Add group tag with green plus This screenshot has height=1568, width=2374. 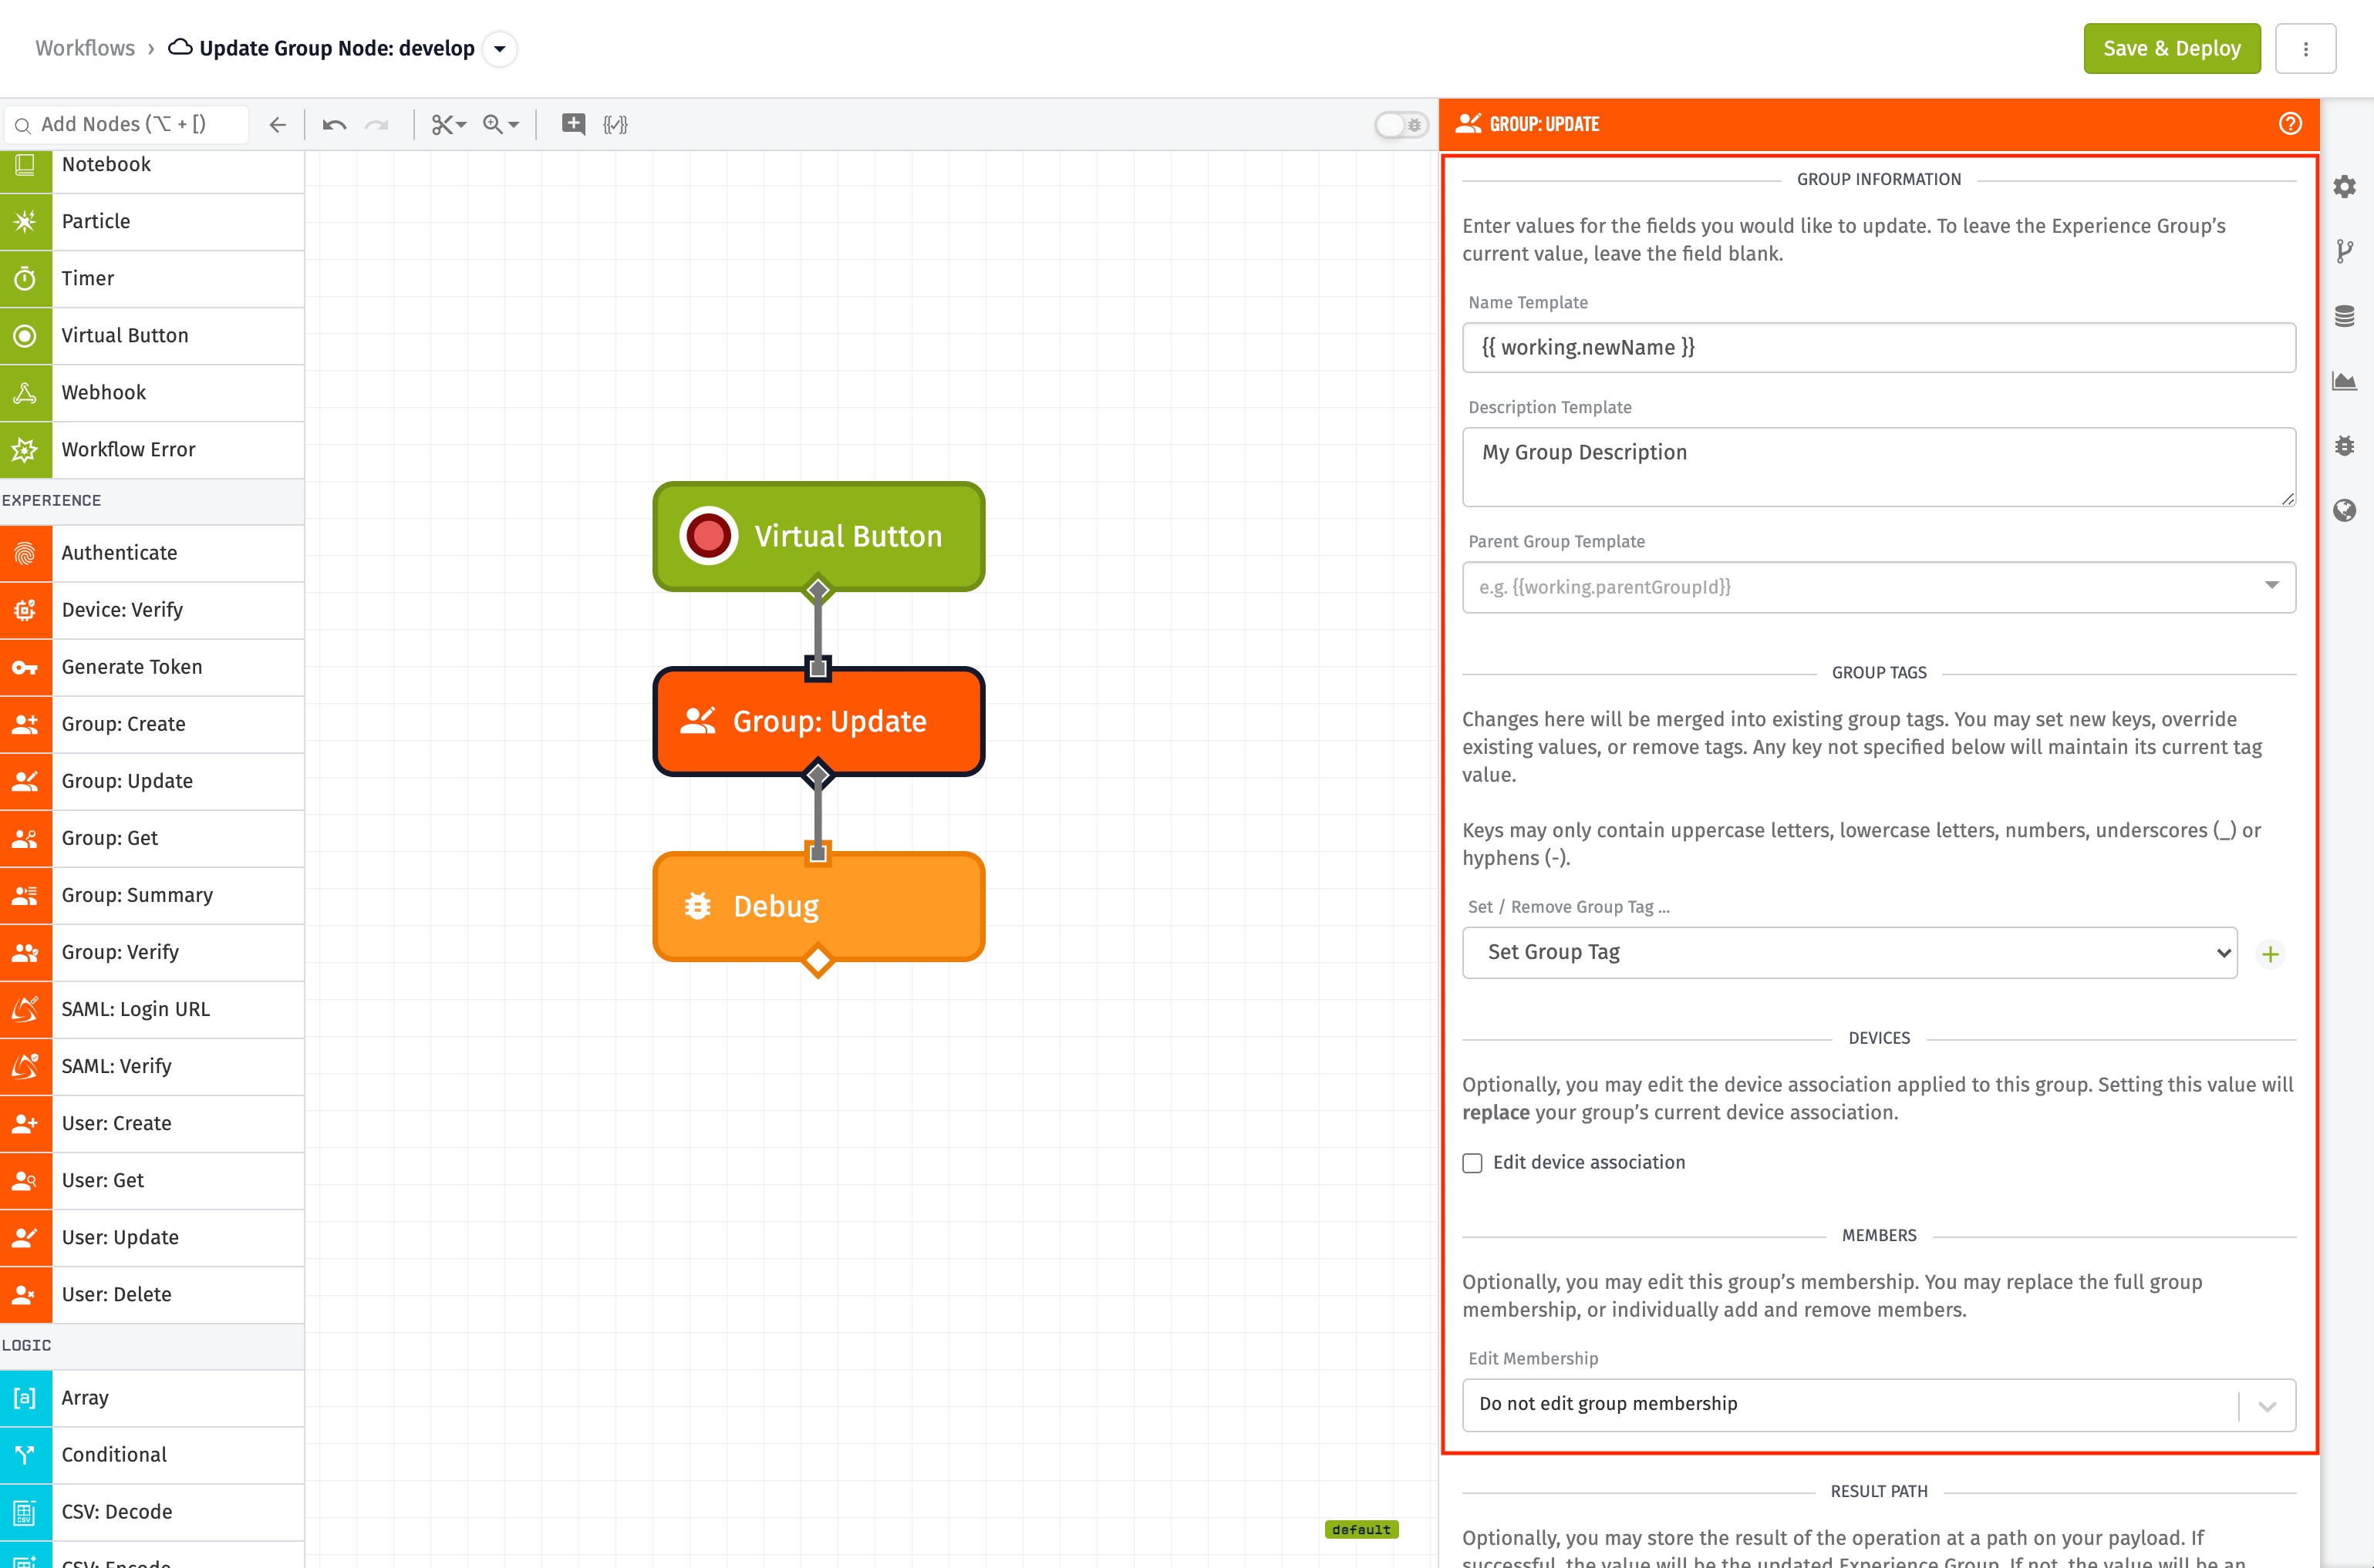click(x=2270, y=954)
